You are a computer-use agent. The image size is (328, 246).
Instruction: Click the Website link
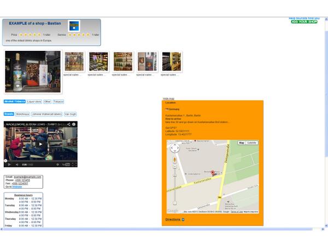17,186
